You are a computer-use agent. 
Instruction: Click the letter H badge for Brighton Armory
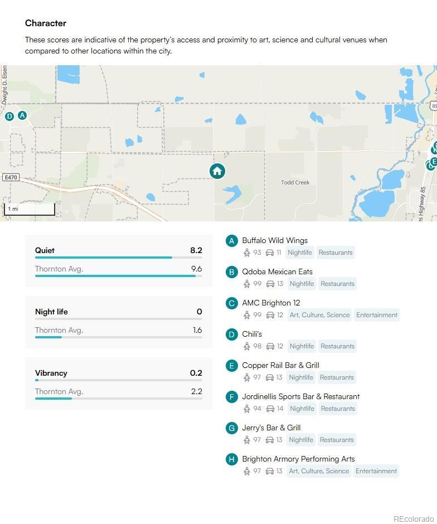pyautogui.click(x=232, y=459)
